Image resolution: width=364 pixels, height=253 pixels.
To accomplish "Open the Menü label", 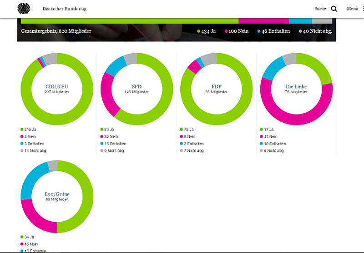I will click(352, 9).
